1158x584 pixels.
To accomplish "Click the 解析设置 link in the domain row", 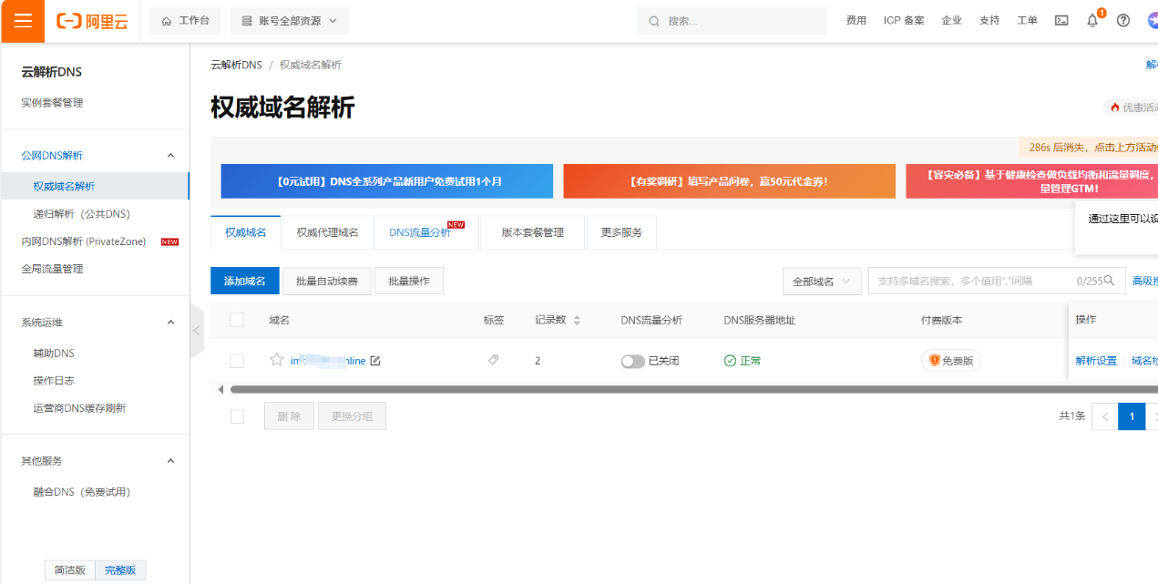I will tap(1096, 361).
